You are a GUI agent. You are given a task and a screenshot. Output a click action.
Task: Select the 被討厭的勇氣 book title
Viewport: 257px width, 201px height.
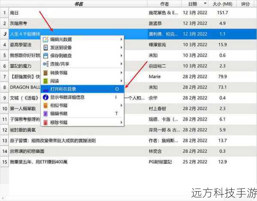coord(23,130)
